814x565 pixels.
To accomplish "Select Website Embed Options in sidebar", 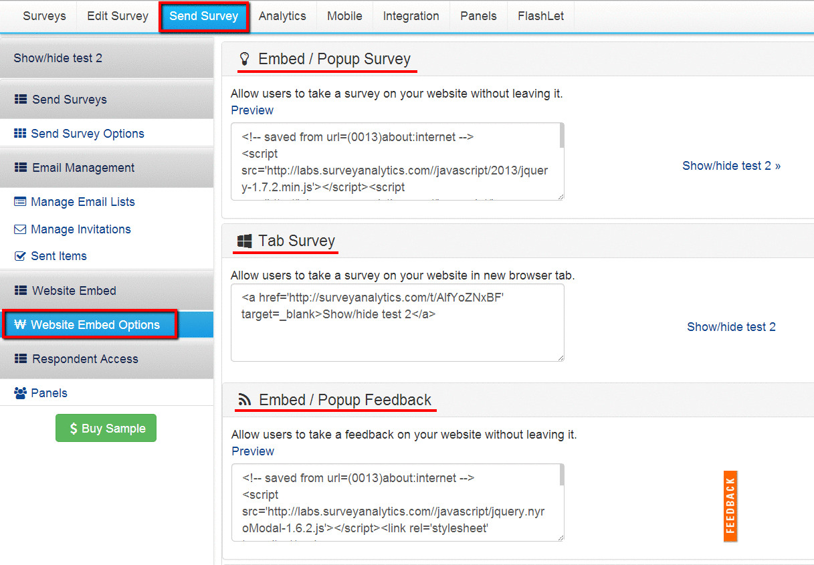I will [x=107, y=325].
